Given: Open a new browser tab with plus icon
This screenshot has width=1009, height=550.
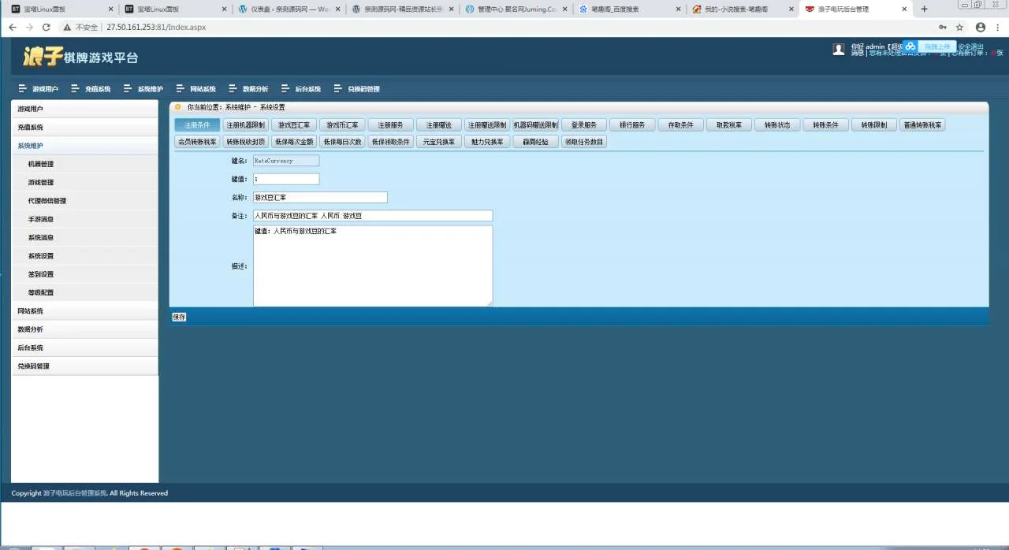Looking at the screenshot, I should (x=925, y=9).
